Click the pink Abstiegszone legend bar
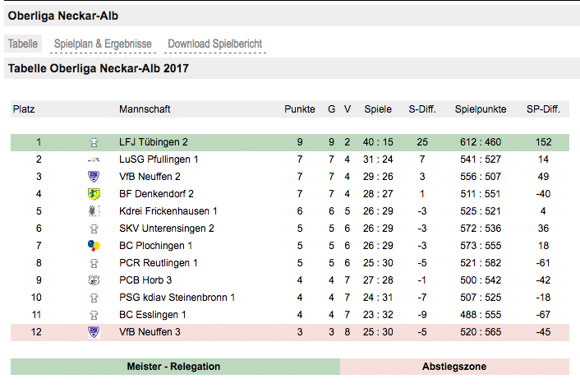580x388 pixels. coord(454,367)
